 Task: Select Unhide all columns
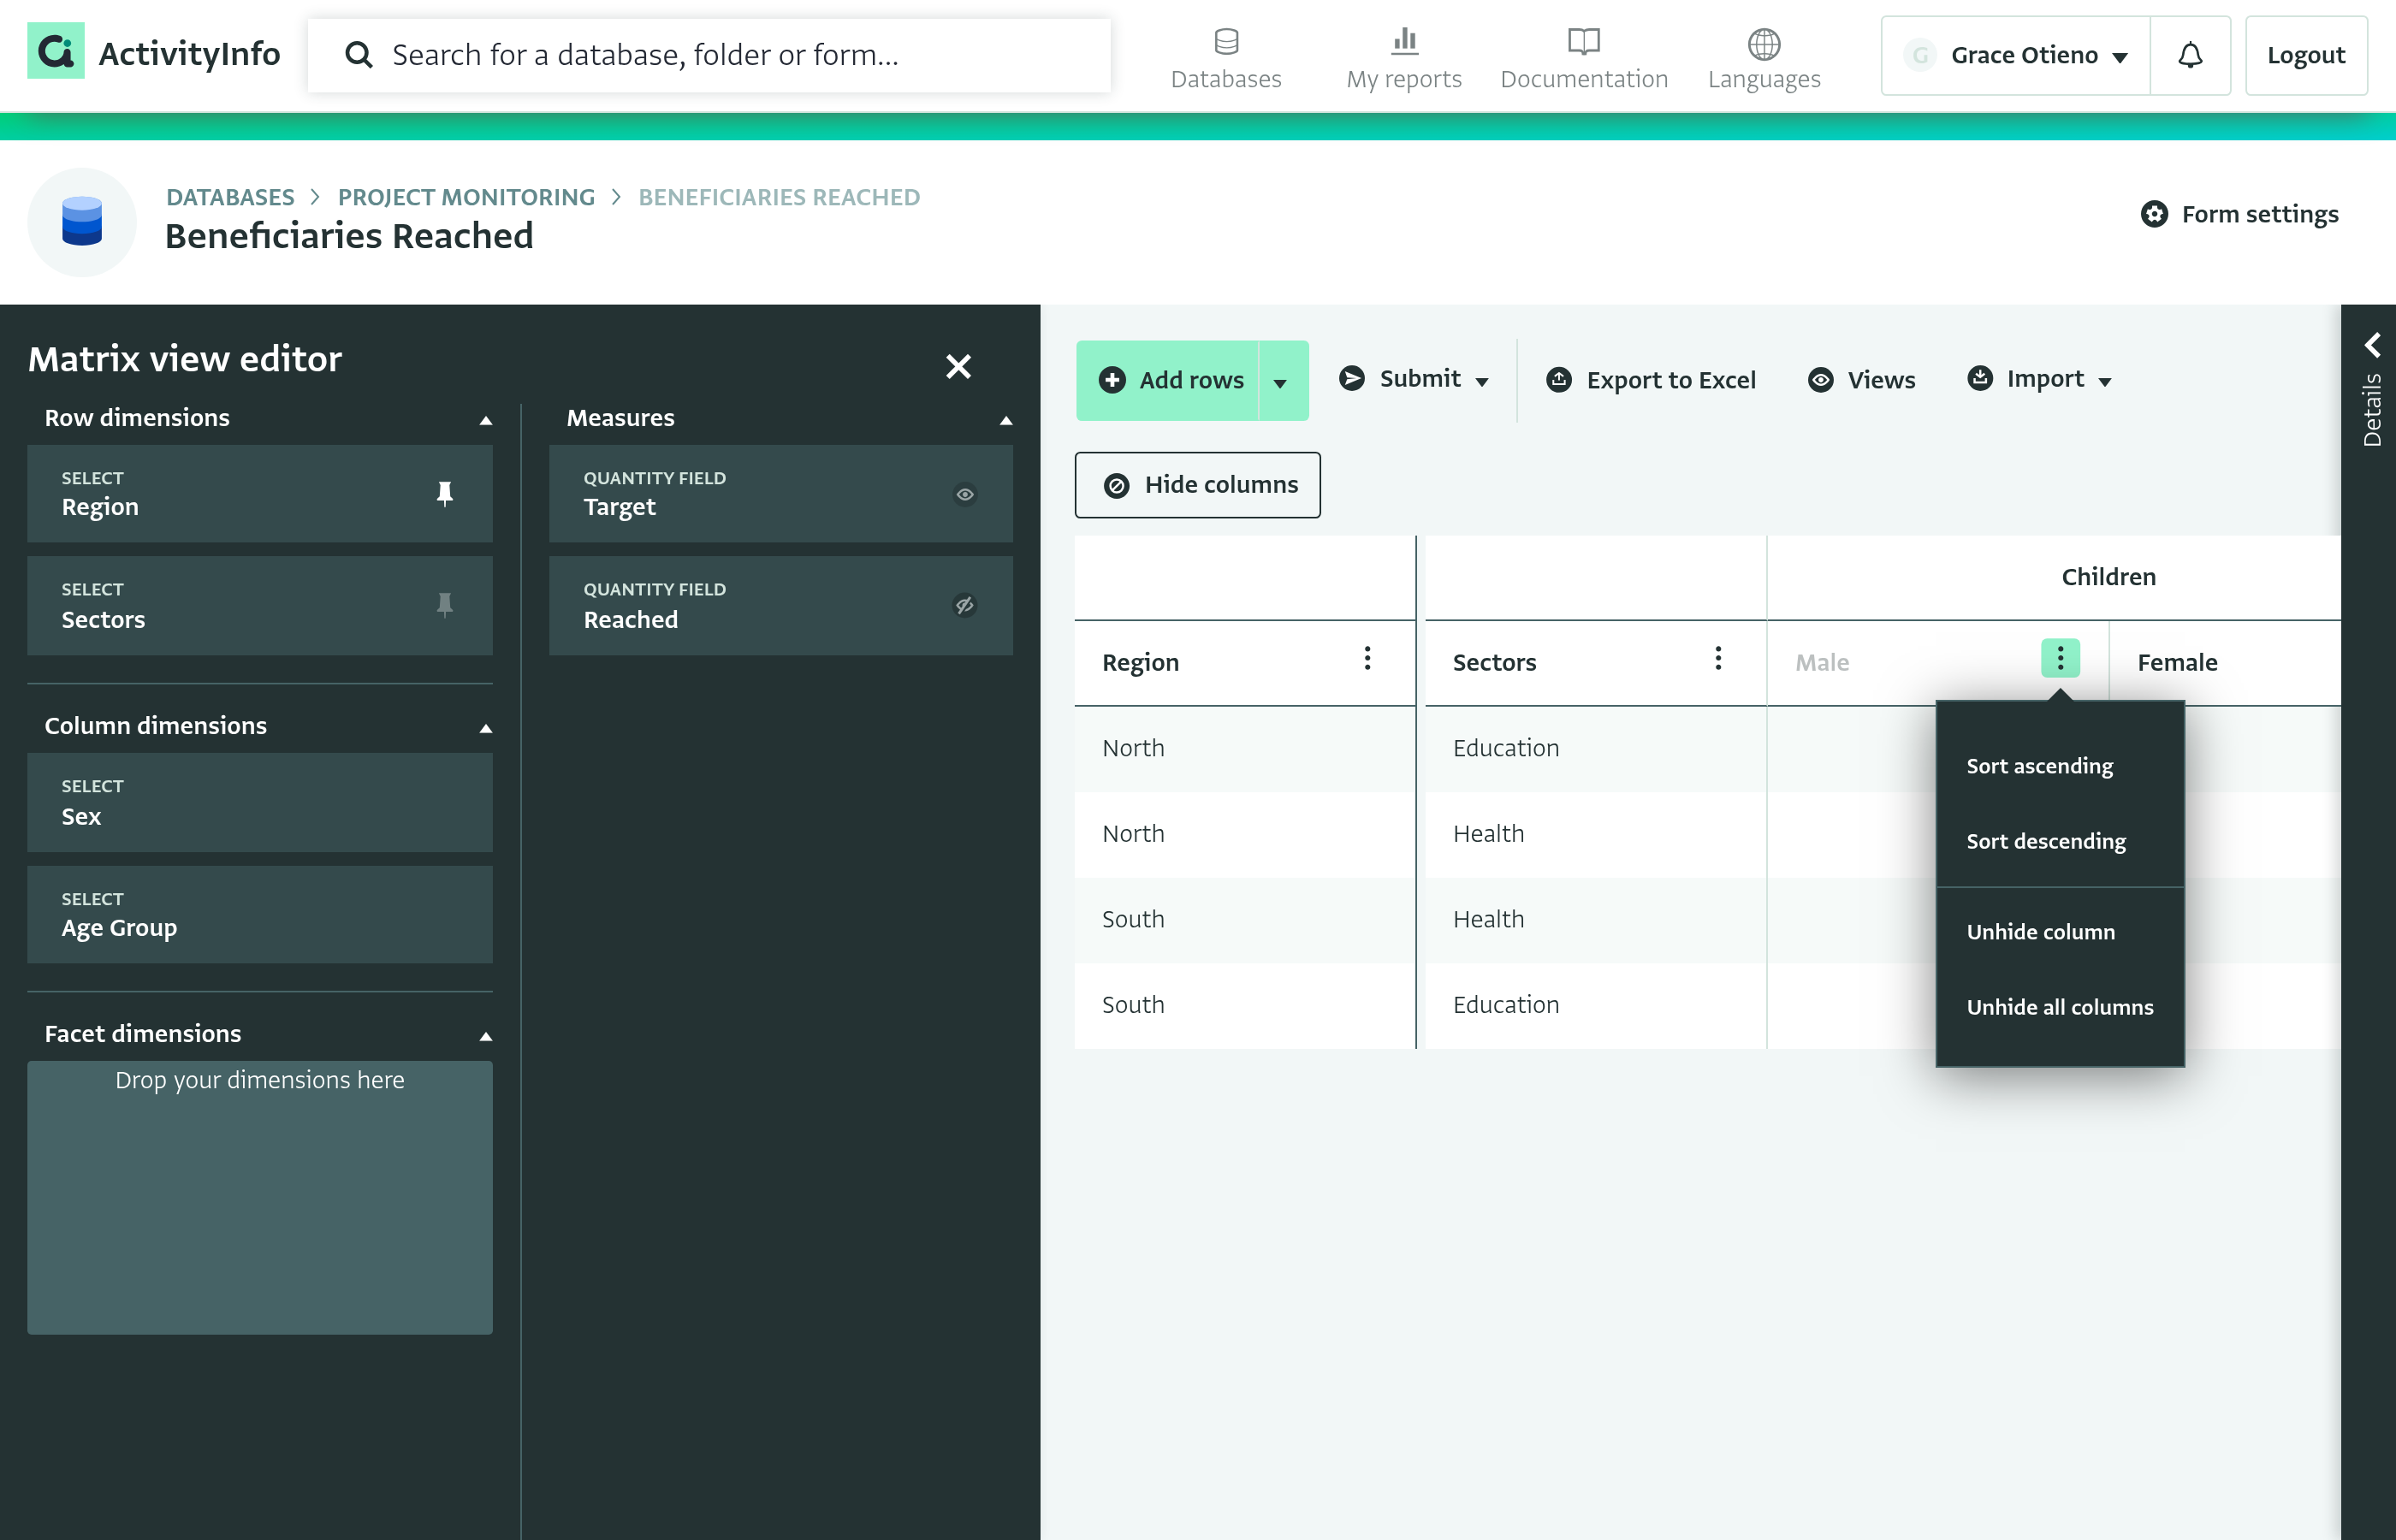click(x=2059, y=1007)
